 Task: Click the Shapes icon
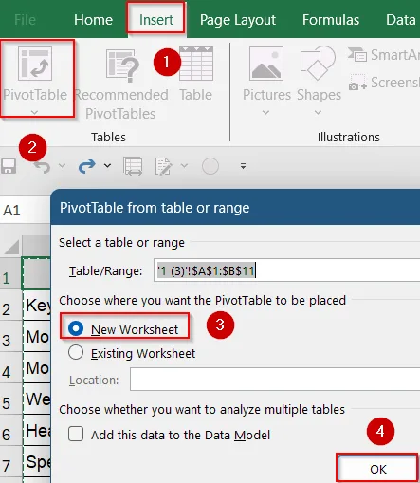pos(318,63)
